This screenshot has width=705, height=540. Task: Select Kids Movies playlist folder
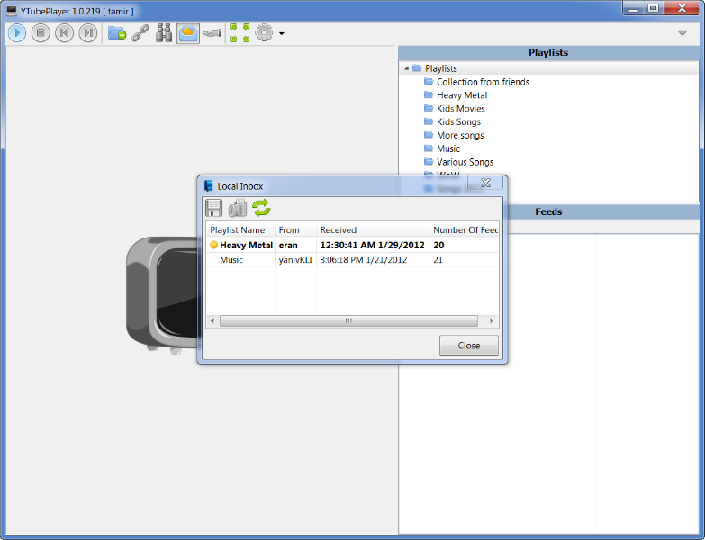click(x=461, y=109)
